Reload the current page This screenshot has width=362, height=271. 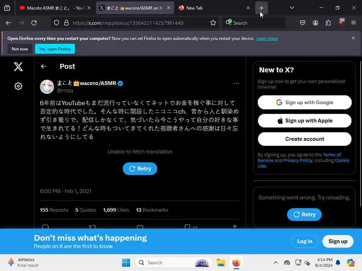(34, 23)
